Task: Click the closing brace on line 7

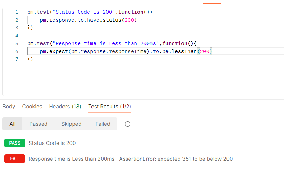Action: 29,59
